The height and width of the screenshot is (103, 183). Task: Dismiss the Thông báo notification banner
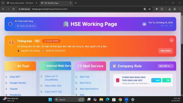pos(172,40)
